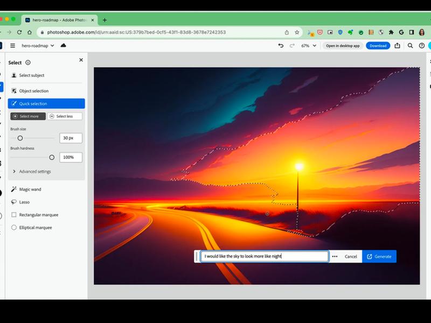Open a new browser tab
The image size is (431, 323).
105,20
